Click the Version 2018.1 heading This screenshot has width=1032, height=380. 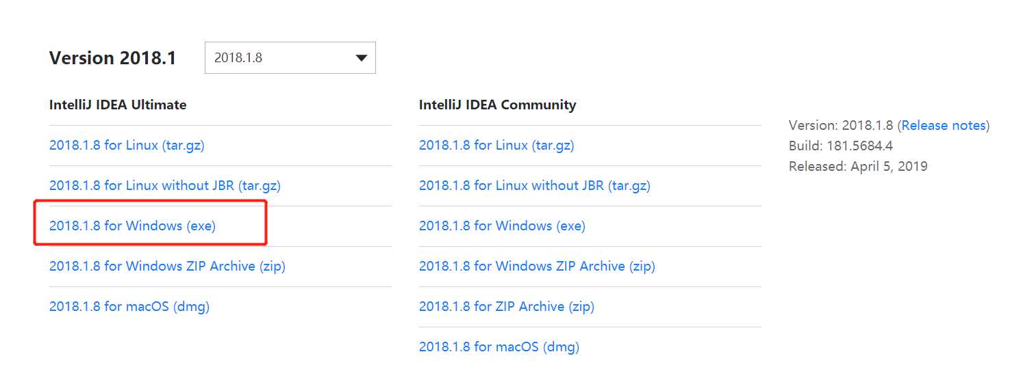click(x=113, y=58)
